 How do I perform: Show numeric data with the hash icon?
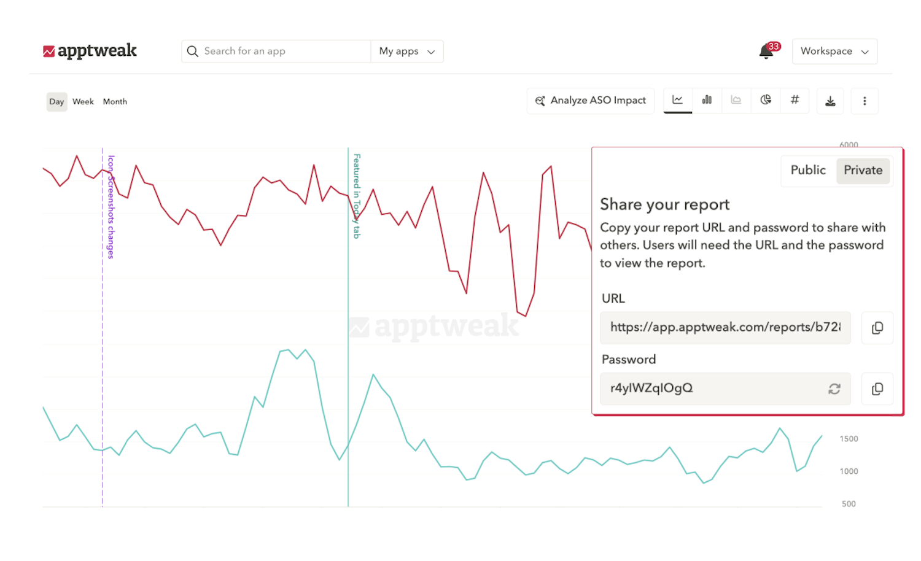795,100
